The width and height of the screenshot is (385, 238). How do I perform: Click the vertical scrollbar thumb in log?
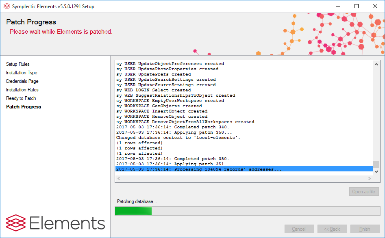click(x=376, y=164)
